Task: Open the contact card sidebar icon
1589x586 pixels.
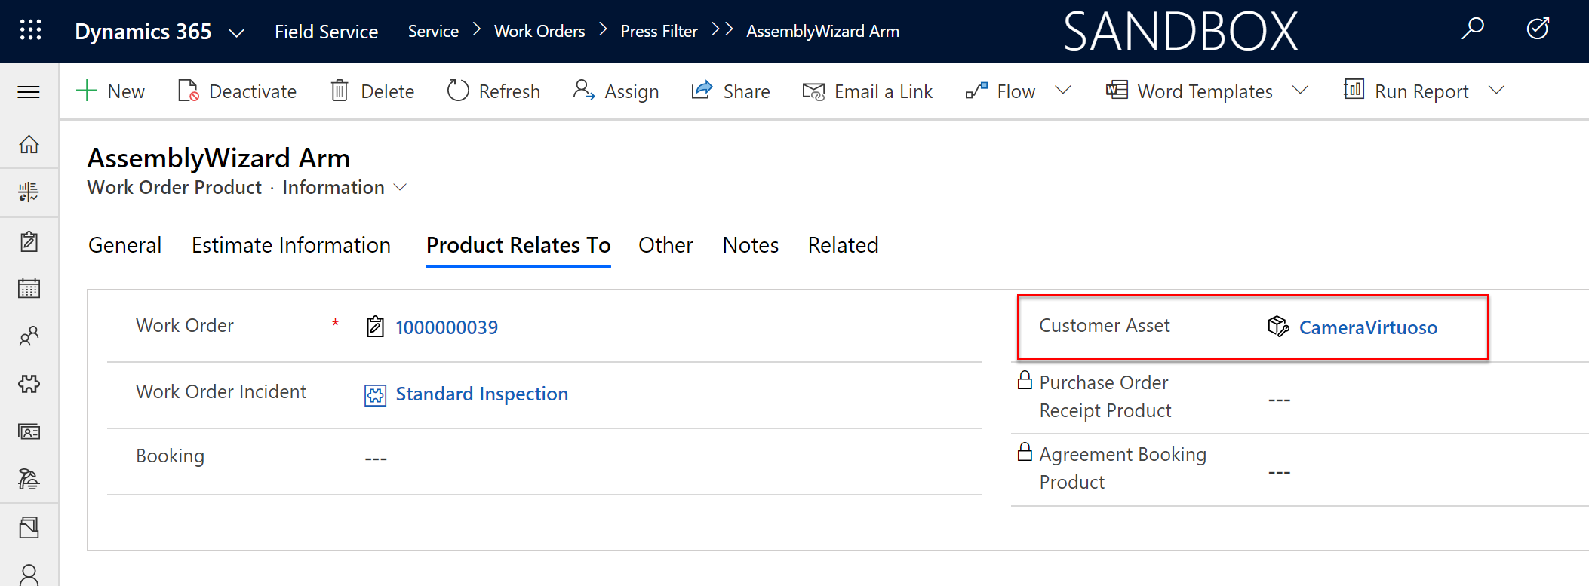Action: pyautogui.click(x=29, y=431)
